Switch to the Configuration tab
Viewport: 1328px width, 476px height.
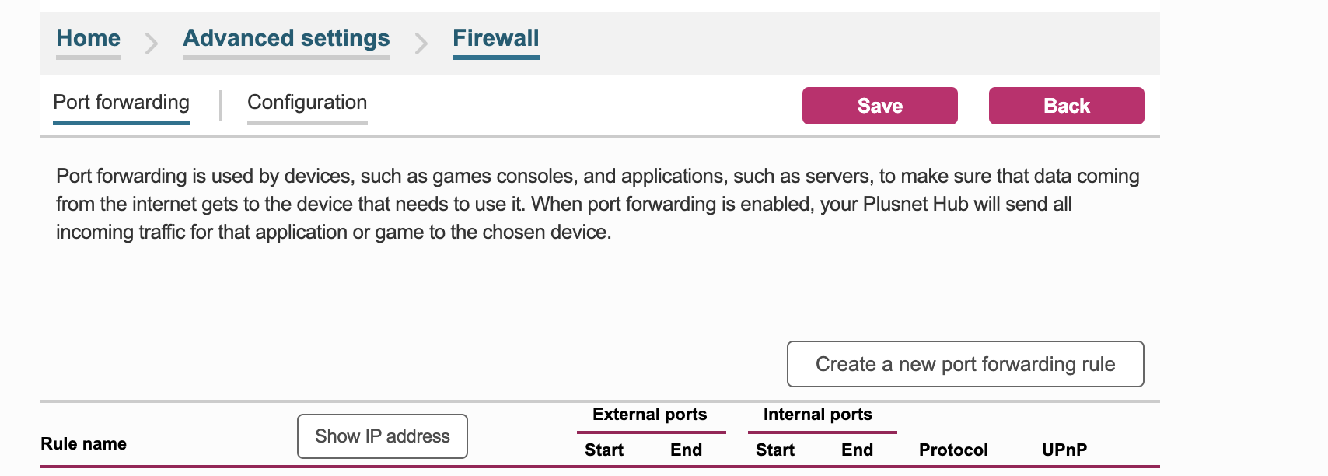pos(306,102)
